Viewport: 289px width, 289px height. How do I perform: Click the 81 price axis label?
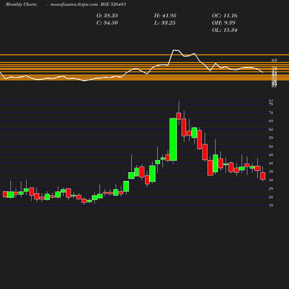(x=271, y=101)
